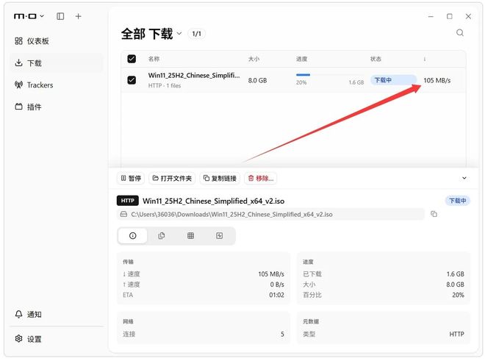Click the Win11_25H2_Chinese_Simplified_x64_v2.iso title

pos(213,201)
